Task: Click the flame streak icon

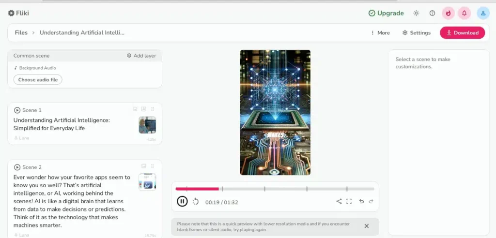Action: tap(448, 13)
